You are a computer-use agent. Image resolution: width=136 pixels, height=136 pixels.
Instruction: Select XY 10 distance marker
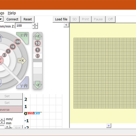(13, 47)
